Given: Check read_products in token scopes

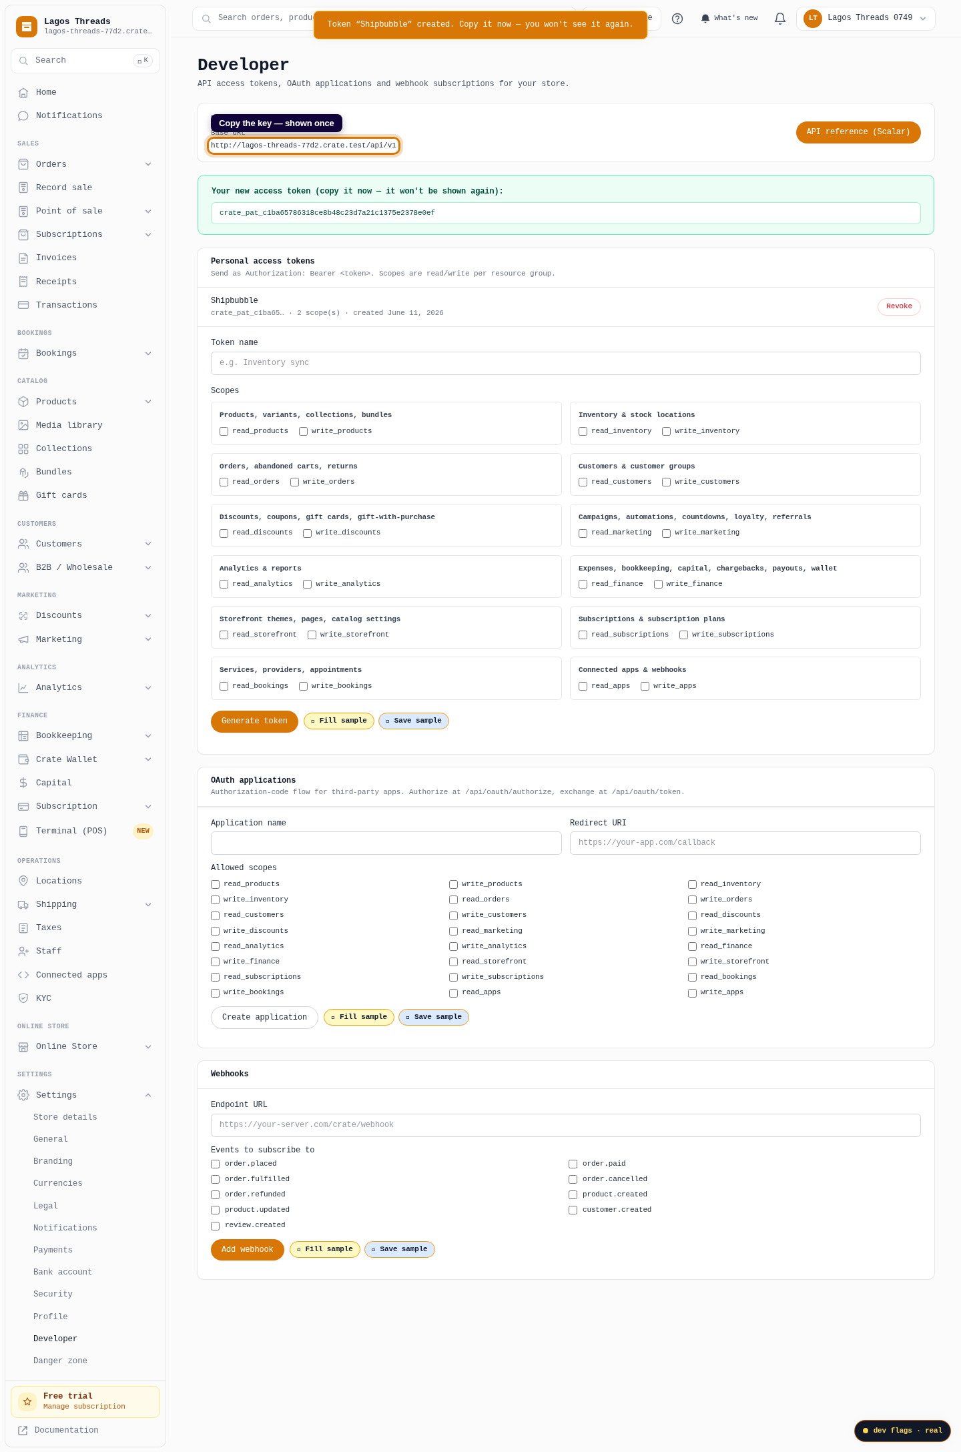Looking at the screenshot, I should click(x=224, y=432).
